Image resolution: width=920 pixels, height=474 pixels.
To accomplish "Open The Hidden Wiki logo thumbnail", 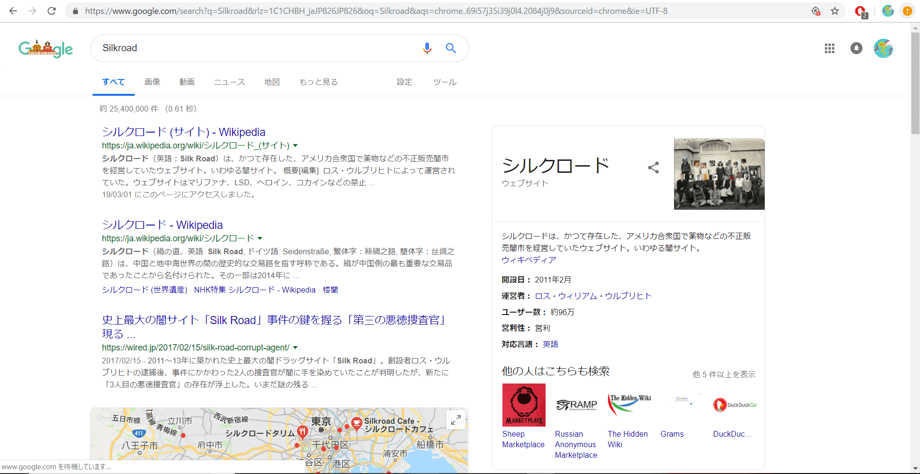I will point(629,405).
